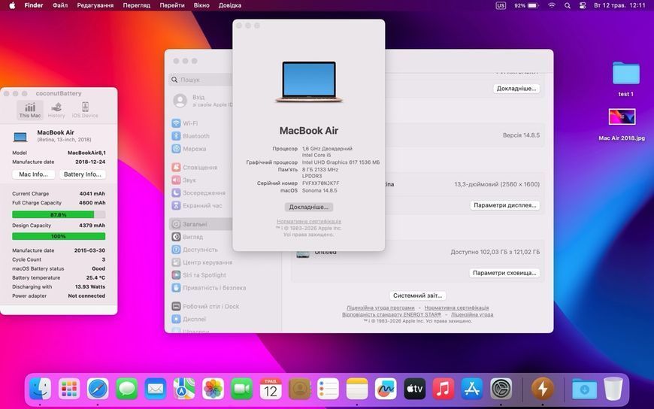The width and height of the screenshot is (654, 409).
Task: Open the Apple menu
Action: click(x=12, y=5)
